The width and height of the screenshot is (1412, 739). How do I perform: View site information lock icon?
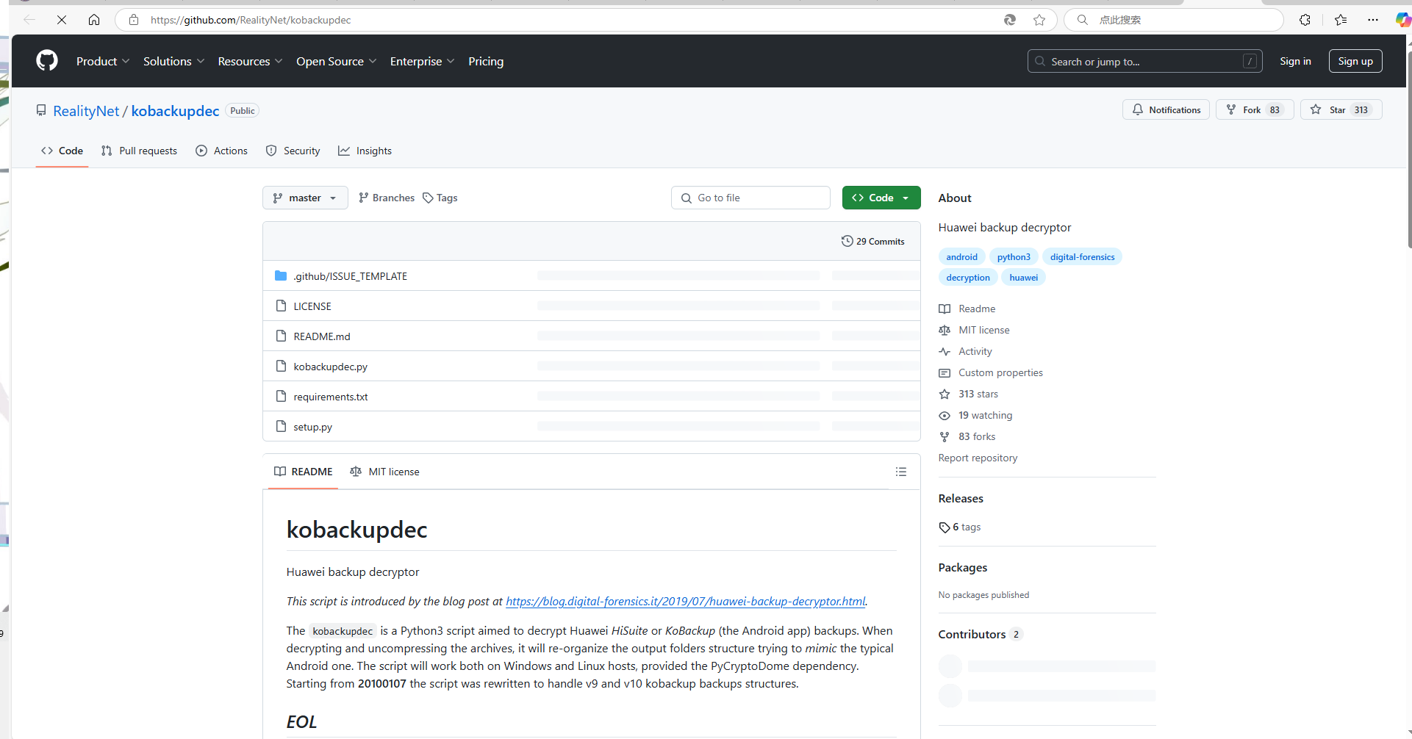(134, 20)
